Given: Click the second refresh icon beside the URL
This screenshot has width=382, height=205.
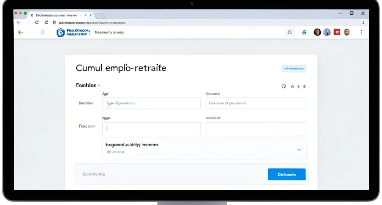Looking at the screenshot, I should pos(46,22).
